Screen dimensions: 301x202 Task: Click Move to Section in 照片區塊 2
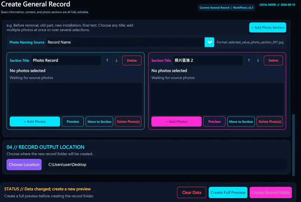pyautogui.click(x=241, y=121)
